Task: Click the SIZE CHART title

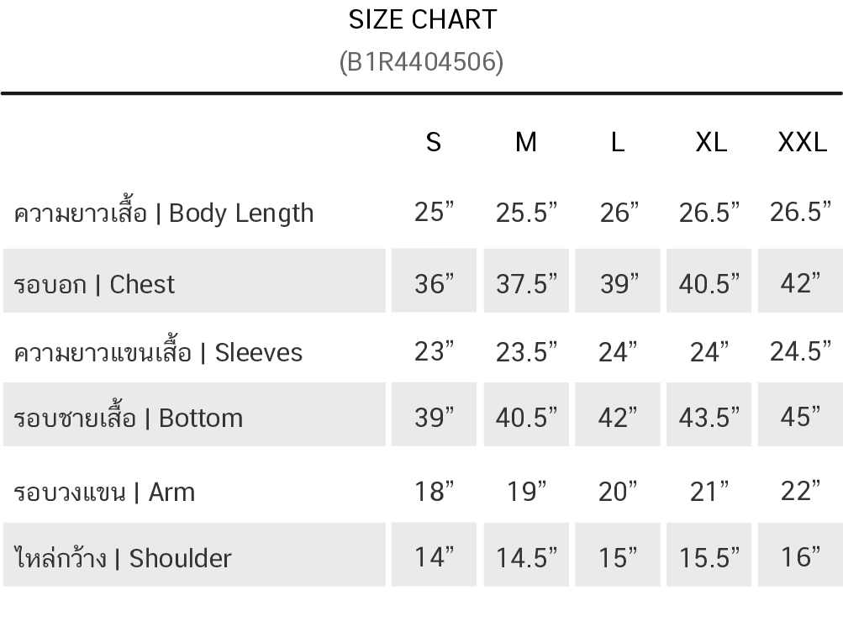Action: pos(422,20)
